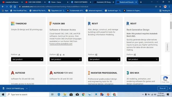172x97 pixels.
Task: Get product for Tinkercad
Action: (x=27, y=59)
